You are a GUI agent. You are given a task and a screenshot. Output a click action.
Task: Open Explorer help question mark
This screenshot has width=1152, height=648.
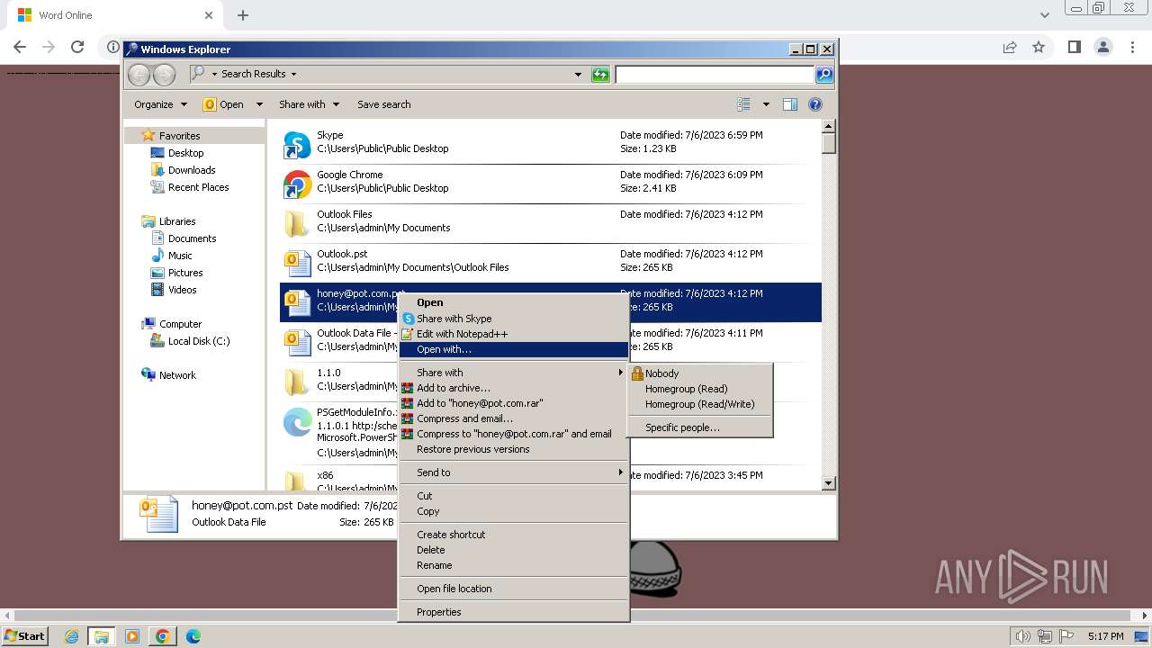click(x=815, y=104)
